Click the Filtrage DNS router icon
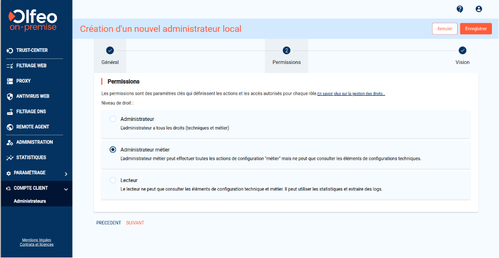The width and height of the screenshot is (499, 258). click(x=10, y=112)
